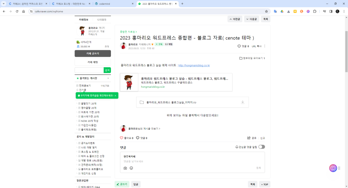The width and height of the screenshot is (348, 188).
Task: Switch to the first 카페24 browser tab
Action: (28, 4)
